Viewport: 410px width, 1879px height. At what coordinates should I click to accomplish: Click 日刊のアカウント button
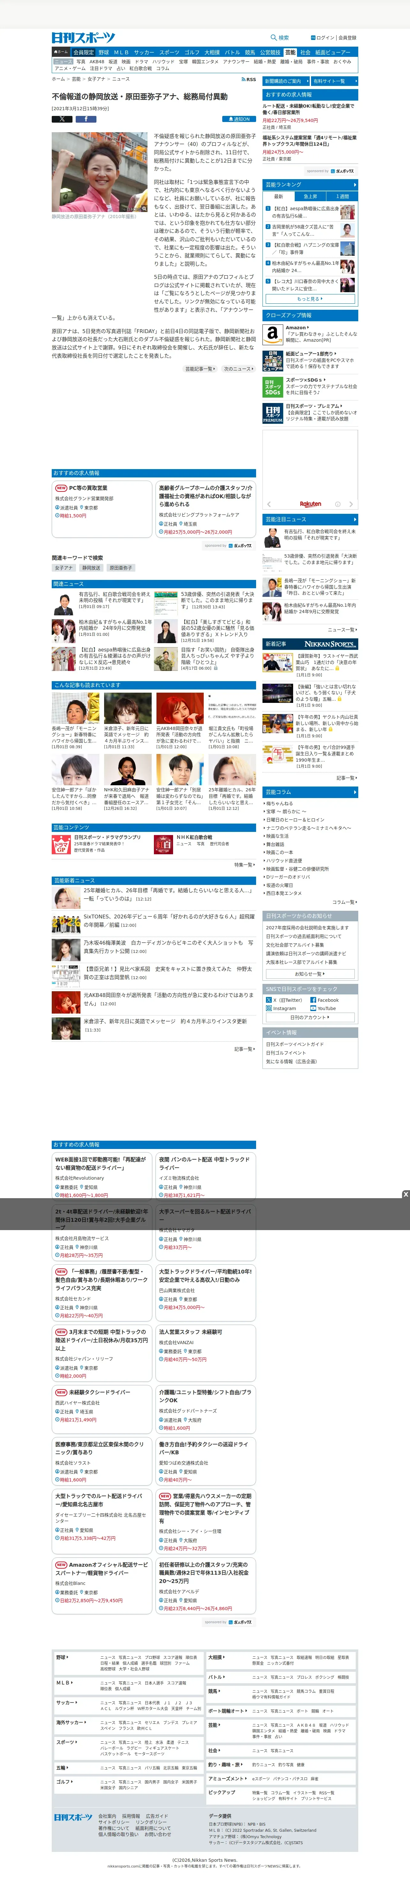310,1017
